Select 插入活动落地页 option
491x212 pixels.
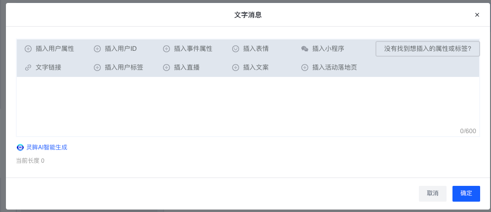tap(334, 68)
